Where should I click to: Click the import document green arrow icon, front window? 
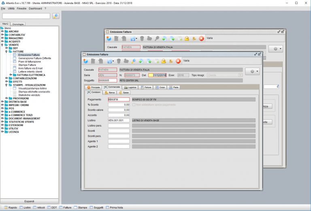(141, 61)
